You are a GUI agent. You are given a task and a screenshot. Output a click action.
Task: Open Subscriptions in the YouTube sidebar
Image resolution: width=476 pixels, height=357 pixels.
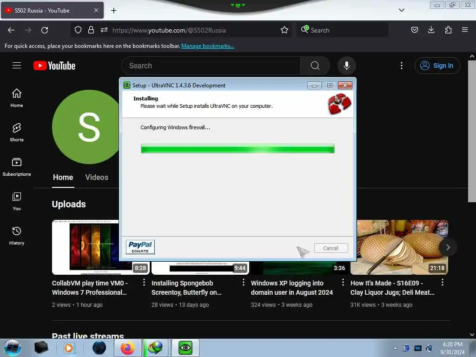17,167
